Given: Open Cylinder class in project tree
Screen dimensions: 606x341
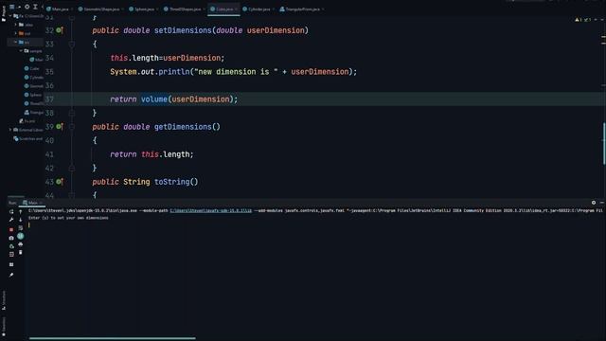Looking at the screenshot, I should pos(34,77).
